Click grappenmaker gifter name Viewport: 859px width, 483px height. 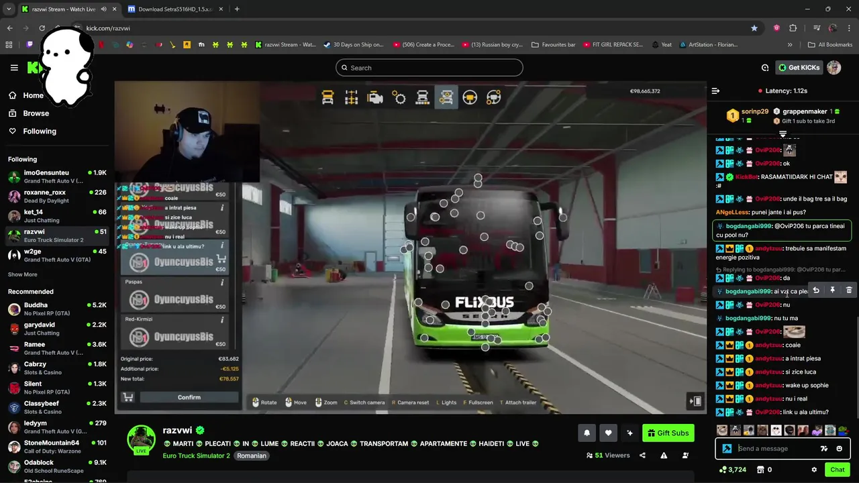tap(805, 111)
